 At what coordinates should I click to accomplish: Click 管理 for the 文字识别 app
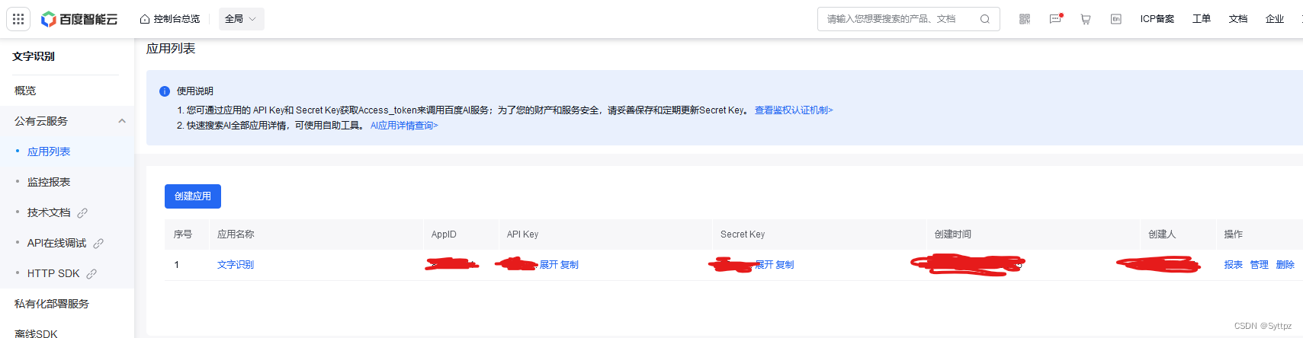[x=1260, y=265]
